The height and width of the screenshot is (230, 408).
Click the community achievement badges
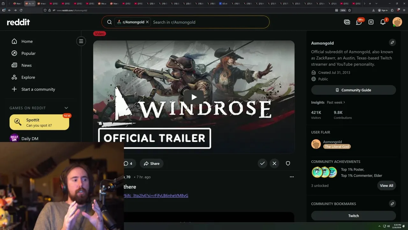[x=324, y=172]
